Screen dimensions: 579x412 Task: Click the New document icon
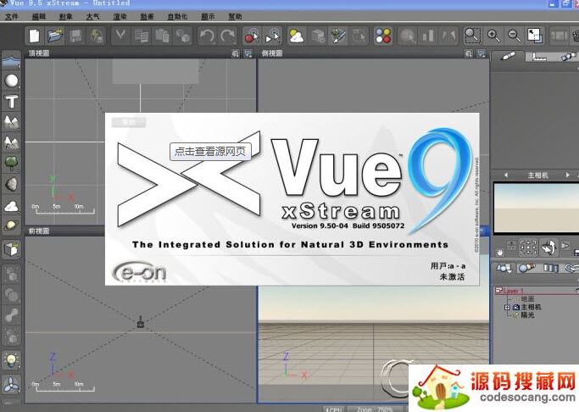tap(35, 36)
